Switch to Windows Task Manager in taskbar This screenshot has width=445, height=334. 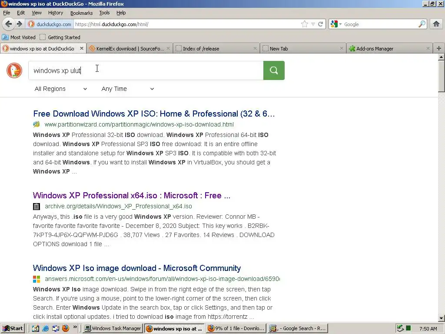[113, 328]
